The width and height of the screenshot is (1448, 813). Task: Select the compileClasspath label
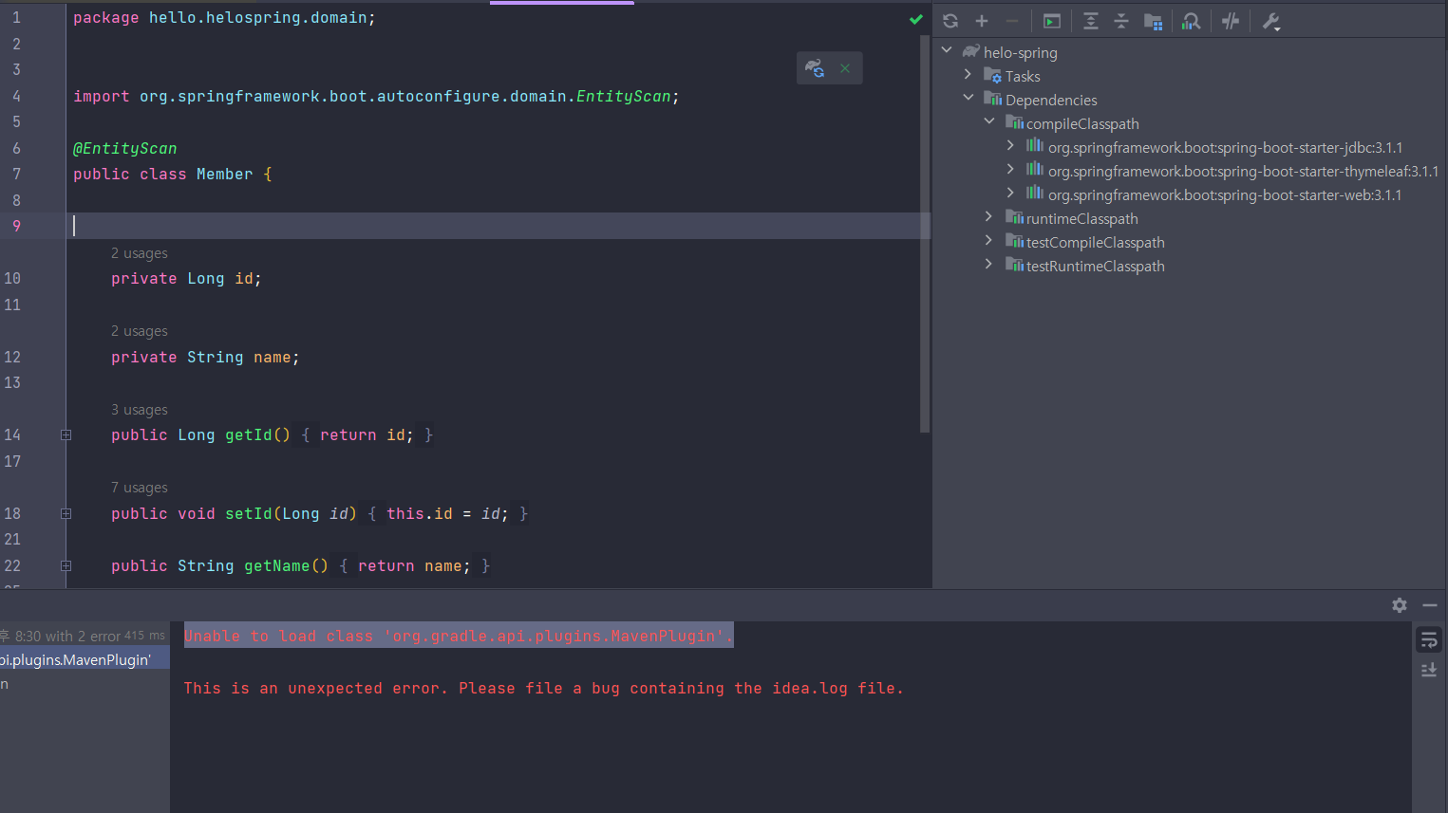point(1082,123)
